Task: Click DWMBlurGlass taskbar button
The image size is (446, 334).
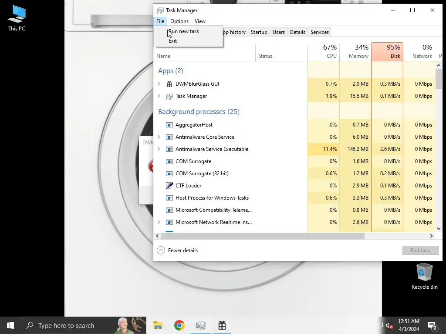Action: pos(222,325)
